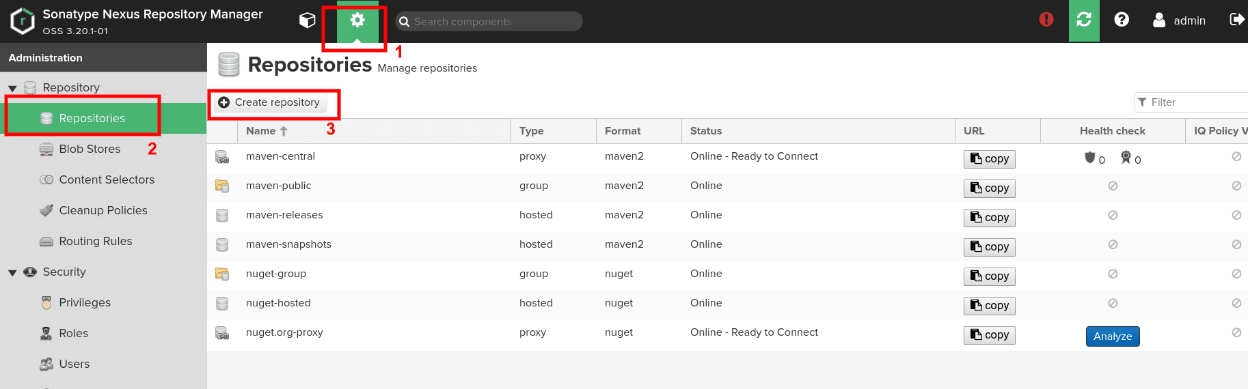
Task: Click the maven-public group repository icon
Action: coord(222,186)
